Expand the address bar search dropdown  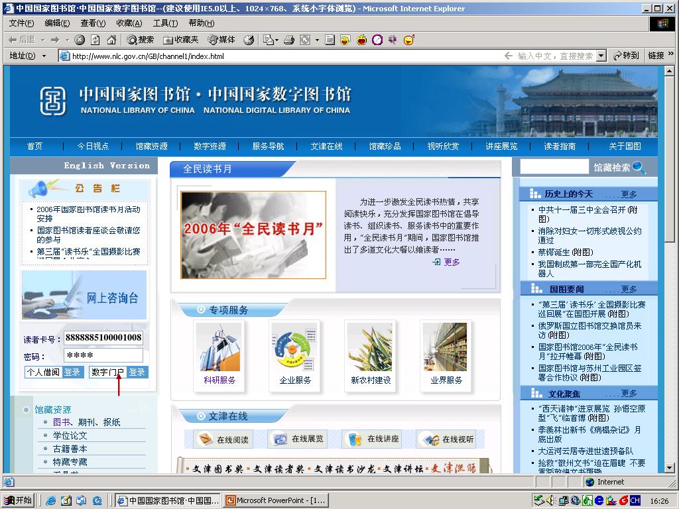601,56
